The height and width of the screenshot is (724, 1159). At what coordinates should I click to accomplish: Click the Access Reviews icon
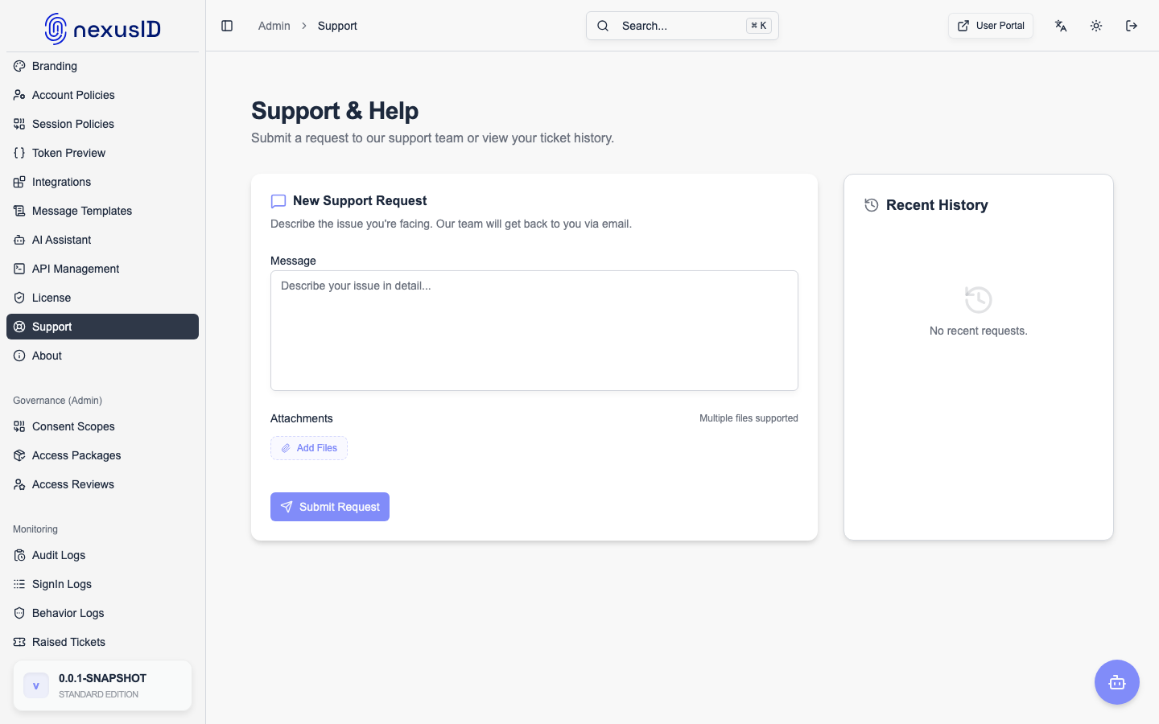click(19, 484)
